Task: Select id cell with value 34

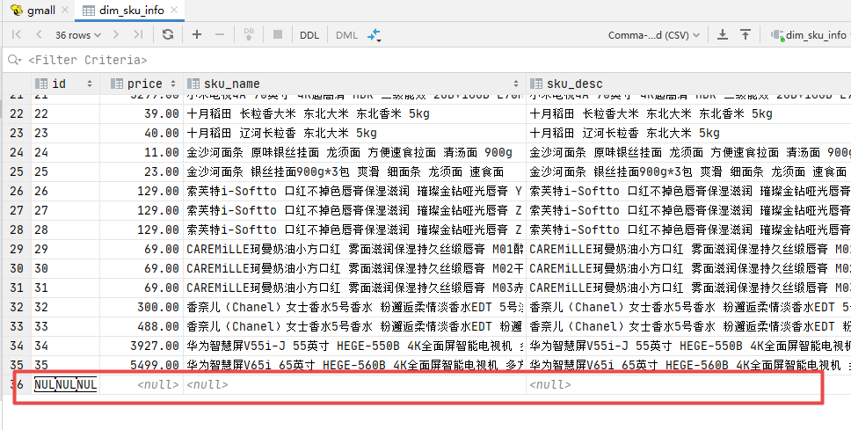Action: (x=65, y=346)
